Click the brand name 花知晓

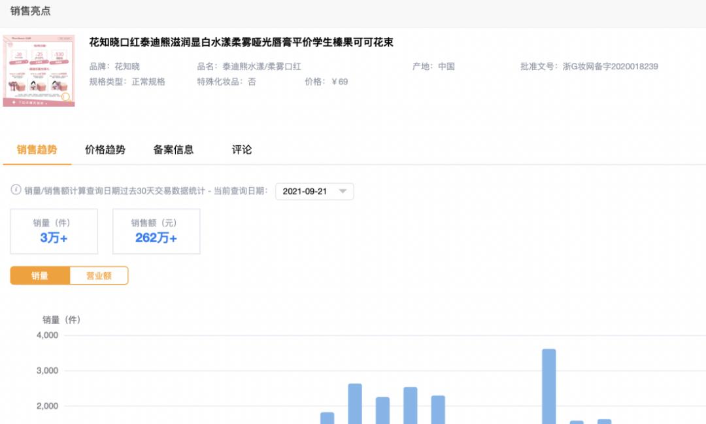click(x=129, y=66)
